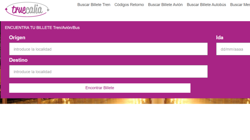This screenshot has width=250, height=140.
Task: Select Buscar Billete Autobús in navigation
Action: point(206,5)
